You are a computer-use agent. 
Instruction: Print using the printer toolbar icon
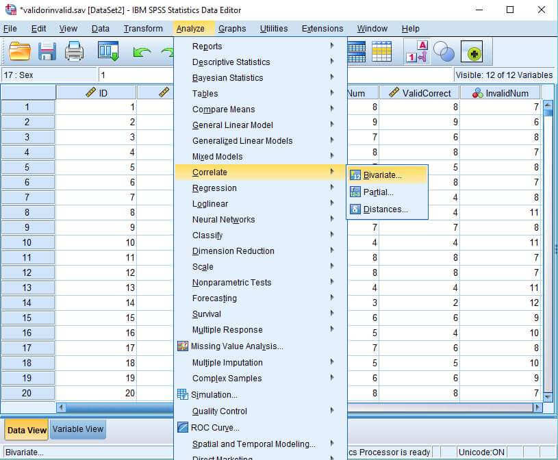click(75, 51)
